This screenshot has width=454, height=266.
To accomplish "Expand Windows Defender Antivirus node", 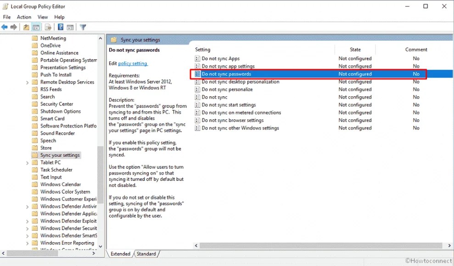I will point(28,206).
